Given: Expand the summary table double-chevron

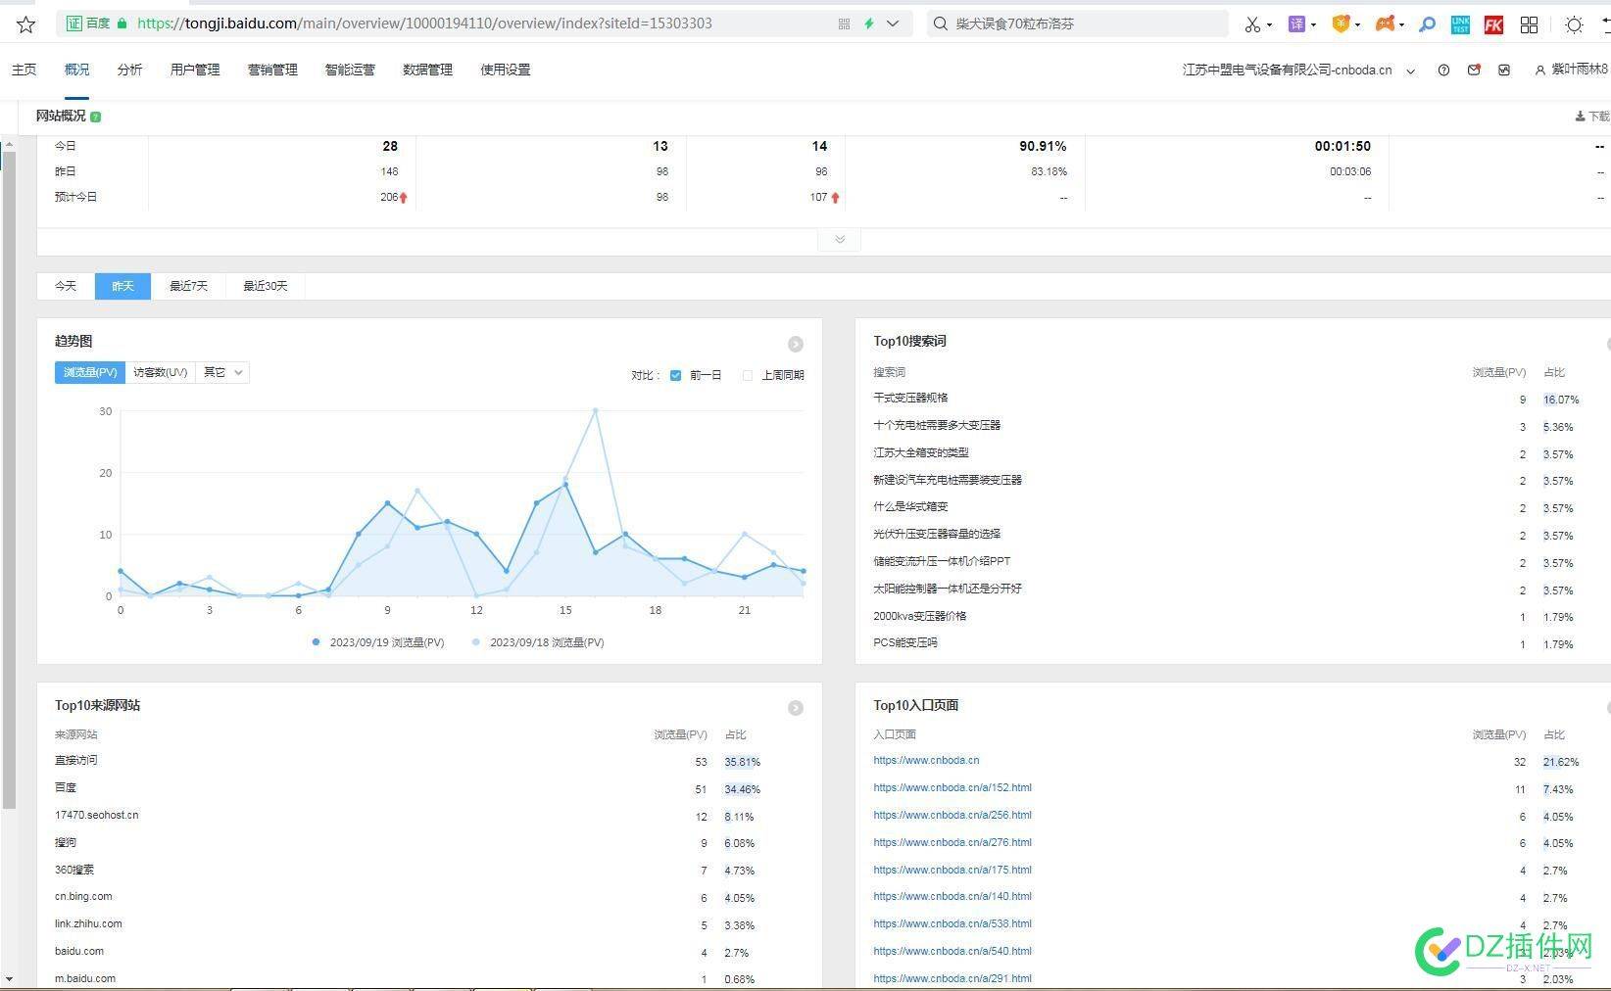Looking at the screenshot, I should [840, 240].
